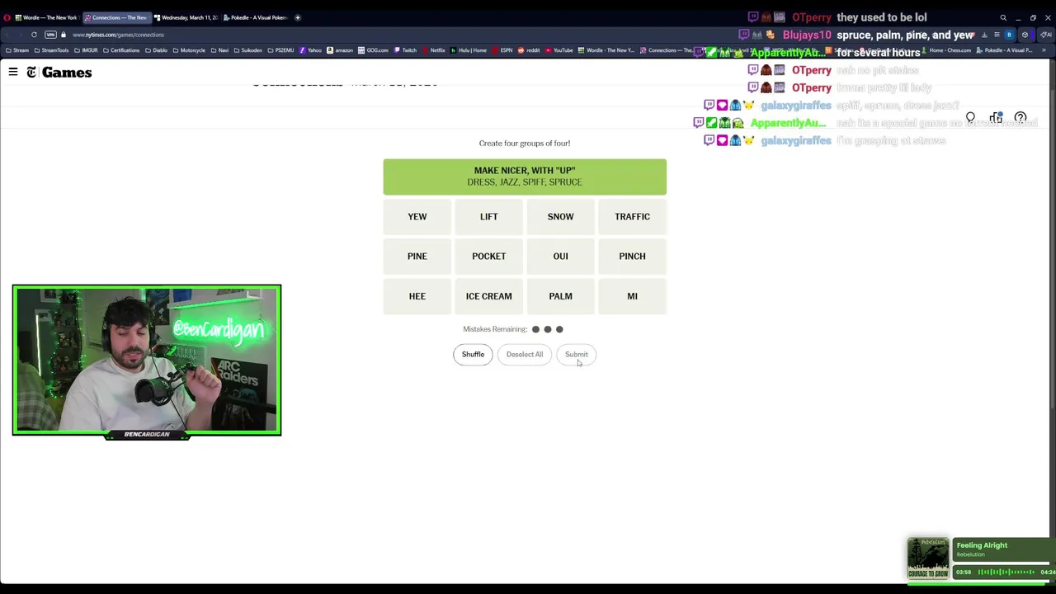Image resolution: width=1056 pixels, height=594 pixels.
Task: Select the SNOW tile
Action: pos(560,216)
